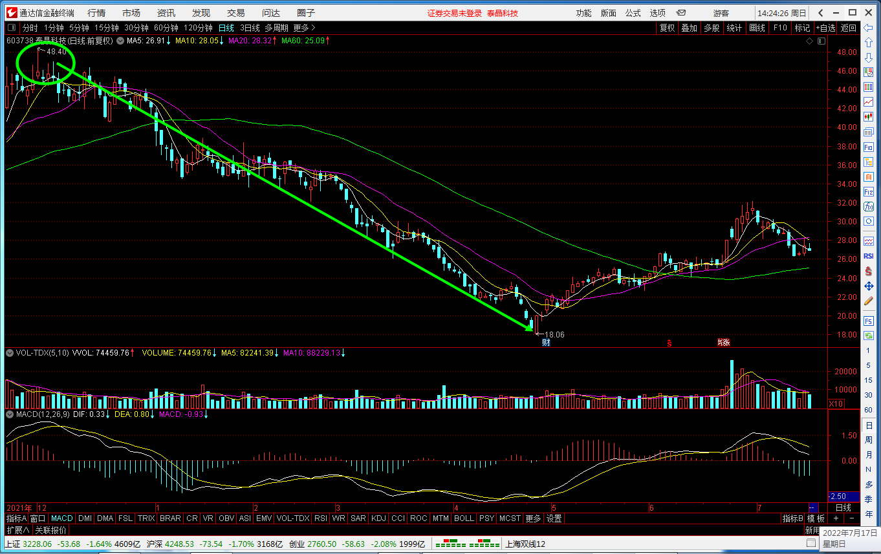Click the 复权 button

pos(667,28)
